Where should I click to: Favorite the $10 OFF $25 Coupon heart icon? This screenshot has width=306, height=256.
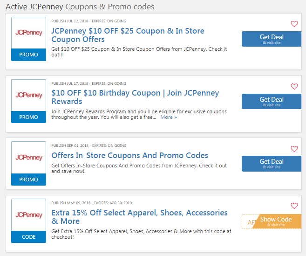(x=294, y=24)
